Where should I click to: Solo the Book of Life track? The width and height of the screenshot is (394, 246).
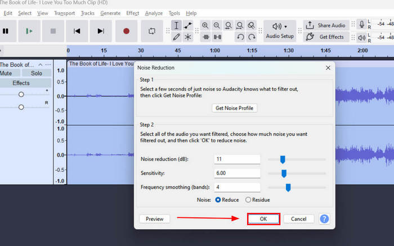37,73
